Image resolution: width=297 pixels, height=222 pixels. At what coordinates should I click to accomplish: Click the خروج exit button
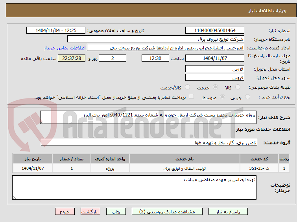click(x=65, y=212)
